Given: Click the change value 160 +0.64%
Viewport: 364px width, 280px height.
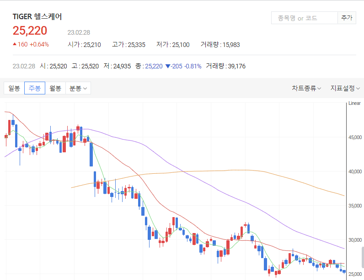Looking at the screenshot, I should pyautogui.click(x=31, y=44).
